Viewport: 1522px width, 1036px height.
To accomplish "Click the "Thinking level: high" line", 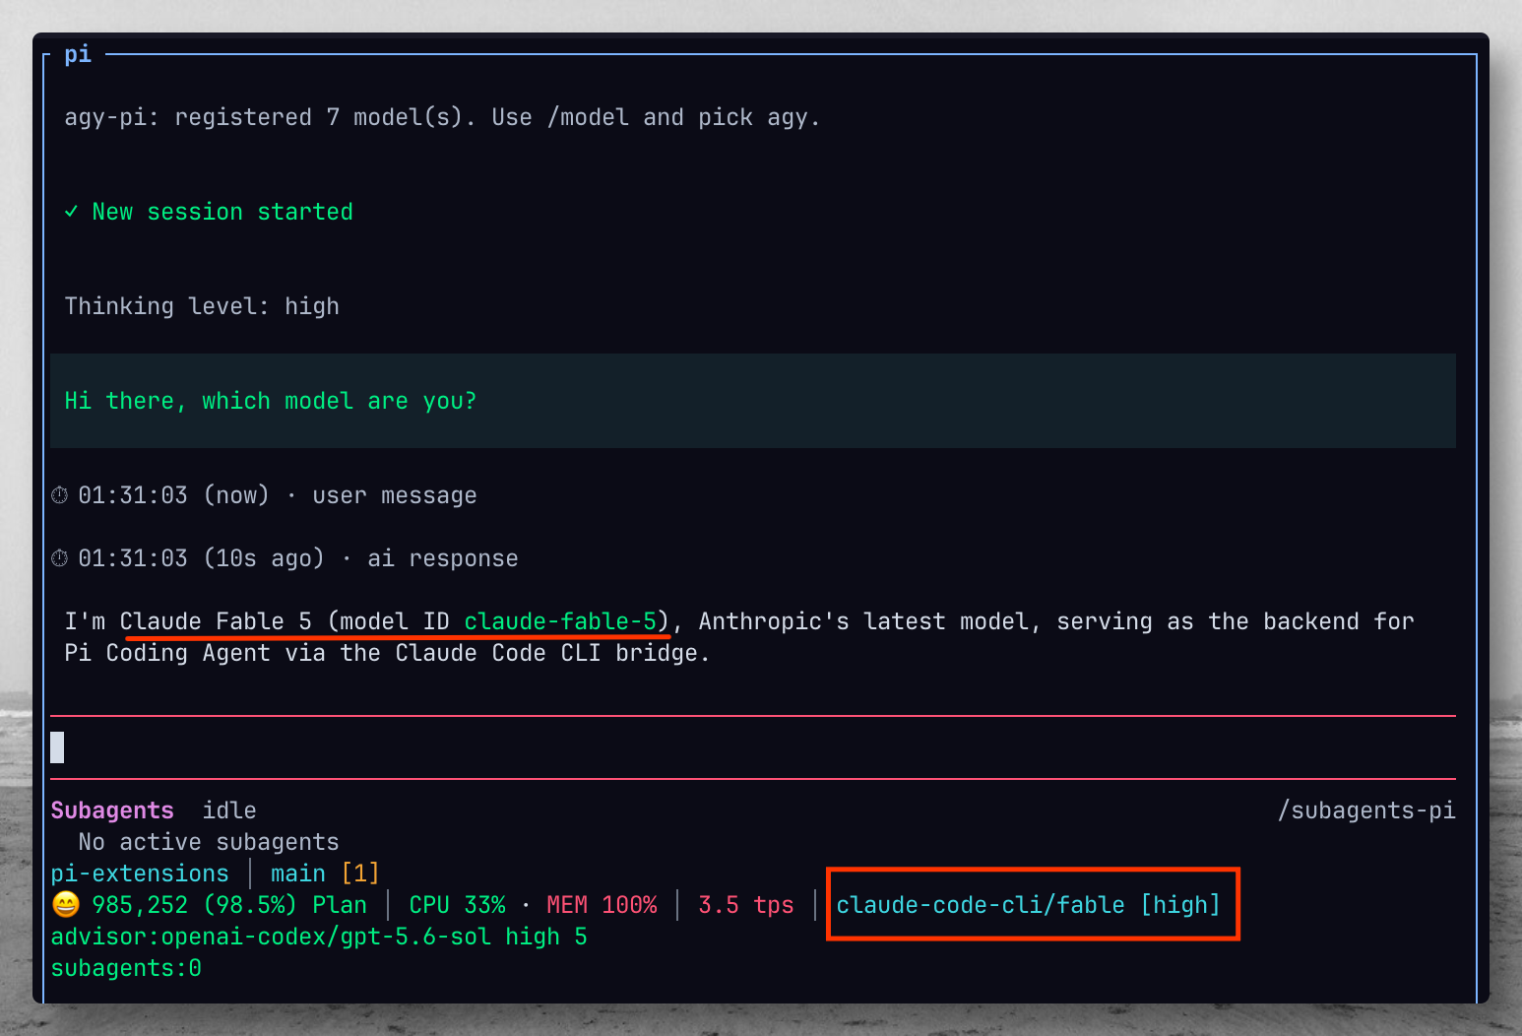I will 202,306.
